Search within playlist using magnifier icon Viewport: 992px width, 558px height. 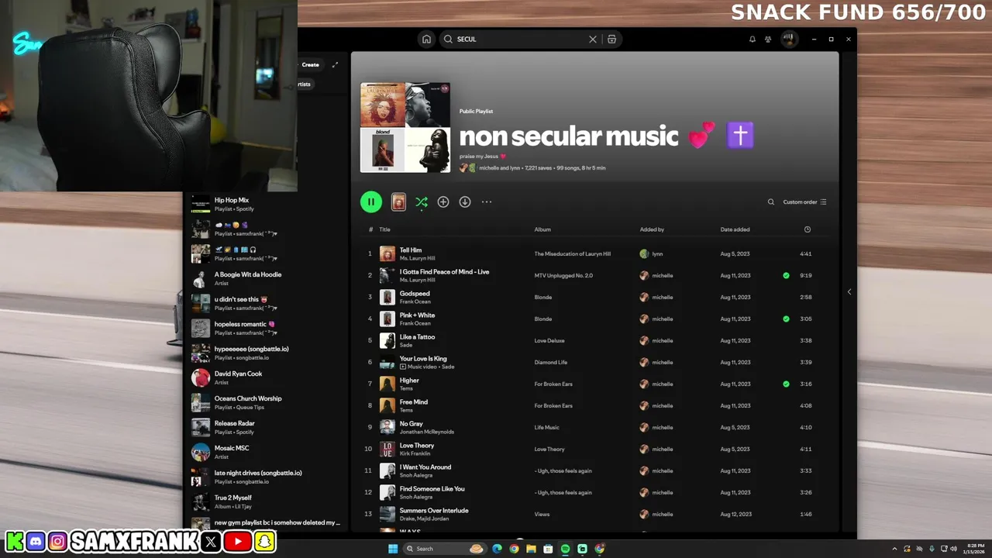point(771,202)
